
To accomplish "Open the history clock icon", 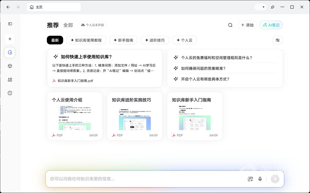I will point(10,93).
